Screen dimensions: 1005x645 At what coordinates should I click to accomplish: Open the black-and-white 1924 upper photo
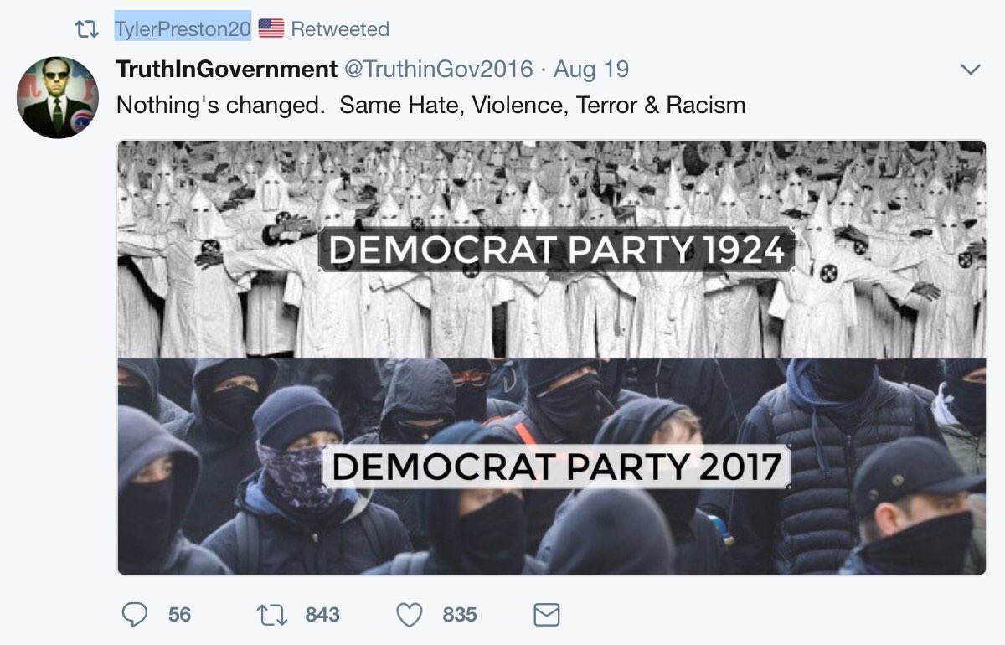[x=552, y=249]
